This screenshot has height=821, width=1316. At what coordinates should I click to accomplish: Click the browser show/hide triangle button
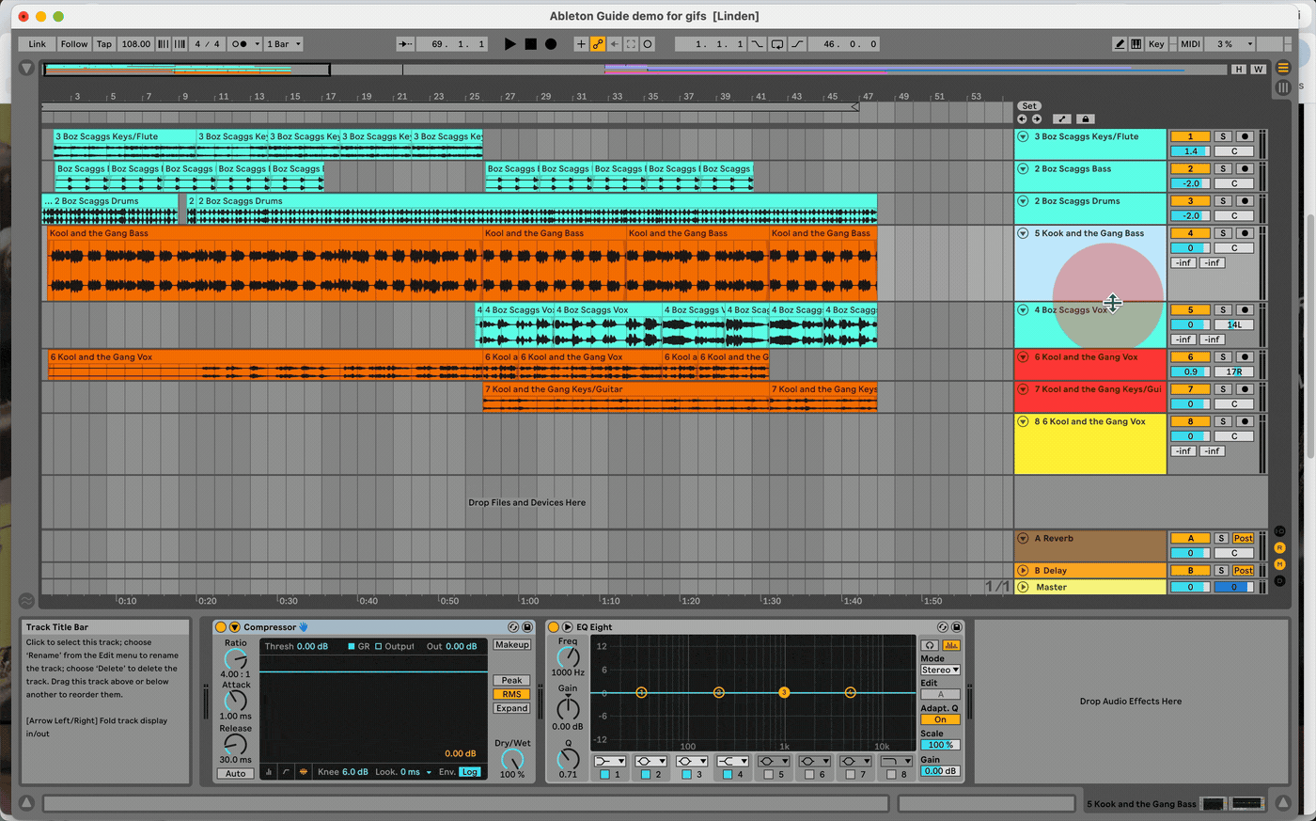coord(26,68)
